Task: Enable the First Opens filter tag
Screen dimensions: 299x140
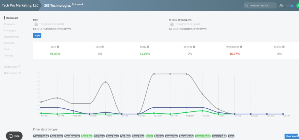Action: 99,136
